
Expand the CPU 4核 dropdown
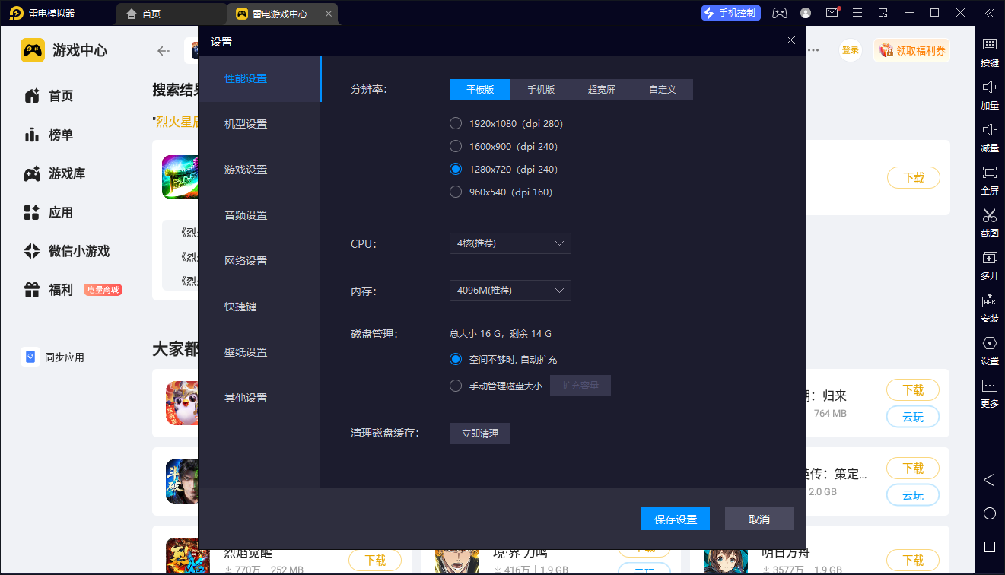(x=510, y=243)
